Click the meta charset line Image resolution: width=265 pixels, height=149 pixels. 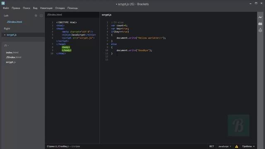(x=77, y=32)
